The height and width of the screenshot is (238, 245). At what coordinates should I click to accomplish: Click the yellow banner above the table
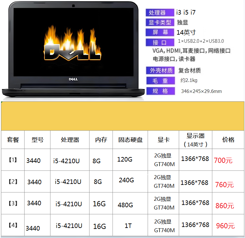pyautogui.click(x=123, y=116)
